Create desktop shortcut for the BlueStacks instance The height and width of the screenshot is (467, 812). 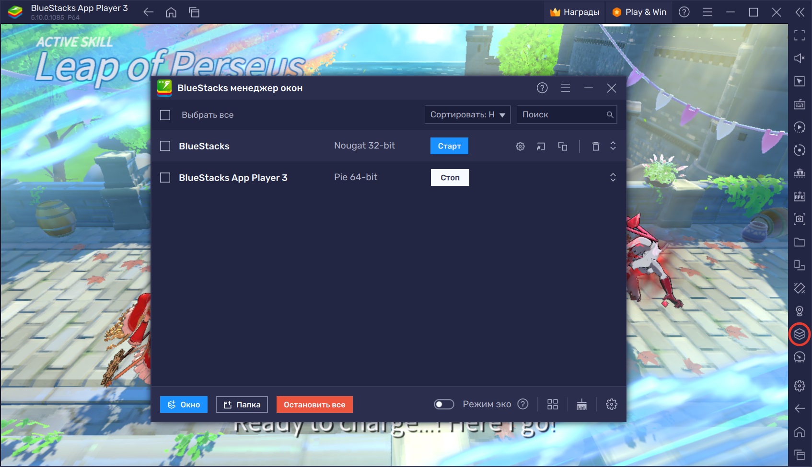click(x=541, y=146)
